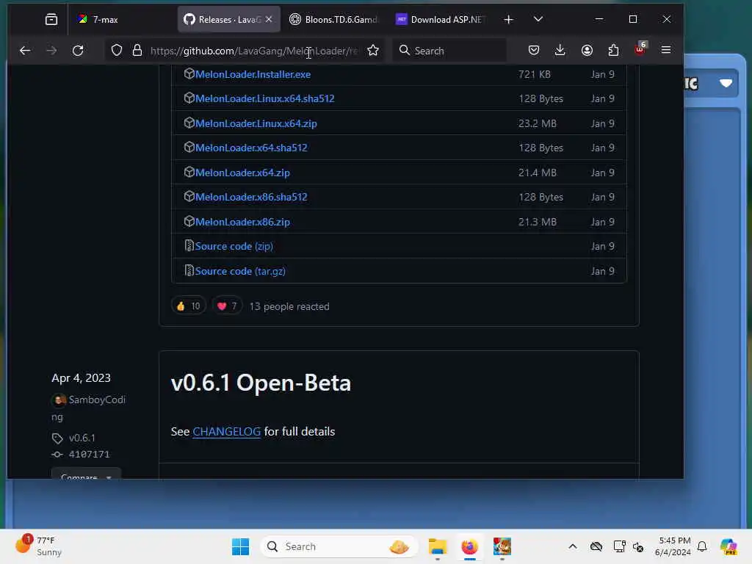Viewport: 752px width, 564px height.
Task: Open the Copilot preview icon
Action: pyautogui.click(x=729, y=546)
